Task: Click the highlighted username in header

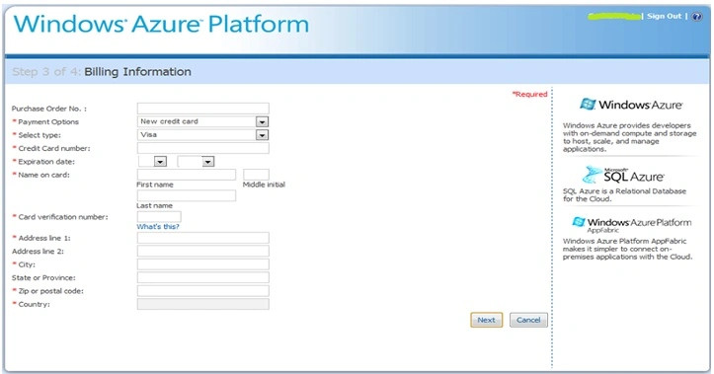Action: point(614,17)
